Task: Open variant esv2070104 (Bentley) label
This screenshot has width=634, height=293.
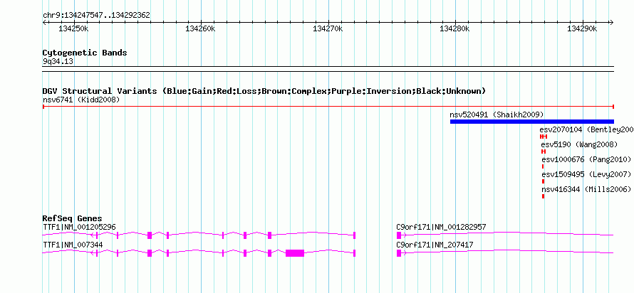Action: tap(587, 129)
